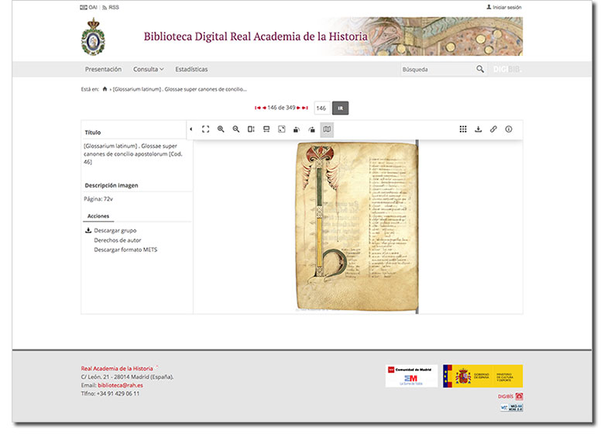Viewport: 604px width, 434px height.
Task: Show image at original size
Action: pyautogui.click(x=282, y=129)
